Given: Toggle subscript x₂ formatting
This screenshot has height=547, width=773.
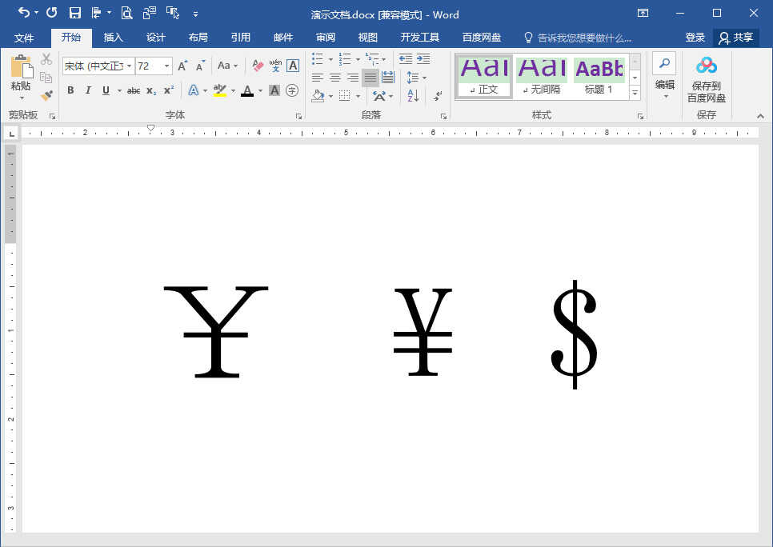Looking at the screenshot, I should coord(151,90).
